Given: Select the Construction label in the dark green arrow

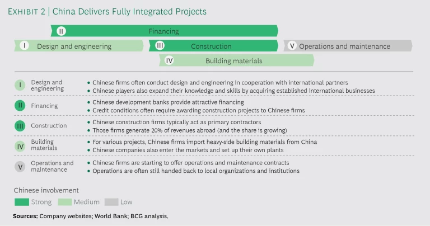Looking at the screenshot, I should [x=211, y=46].
